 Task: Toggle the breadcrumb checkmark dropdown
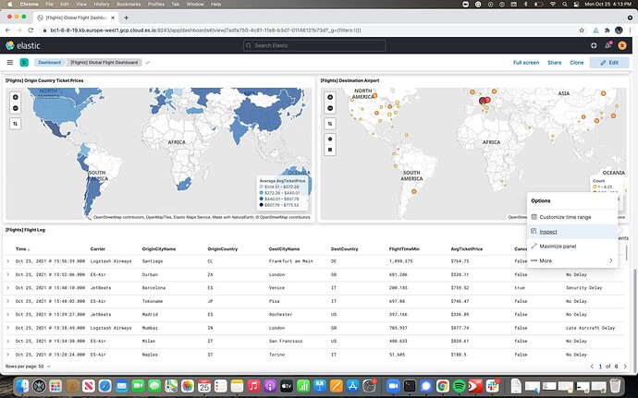[x=148, y=62]
